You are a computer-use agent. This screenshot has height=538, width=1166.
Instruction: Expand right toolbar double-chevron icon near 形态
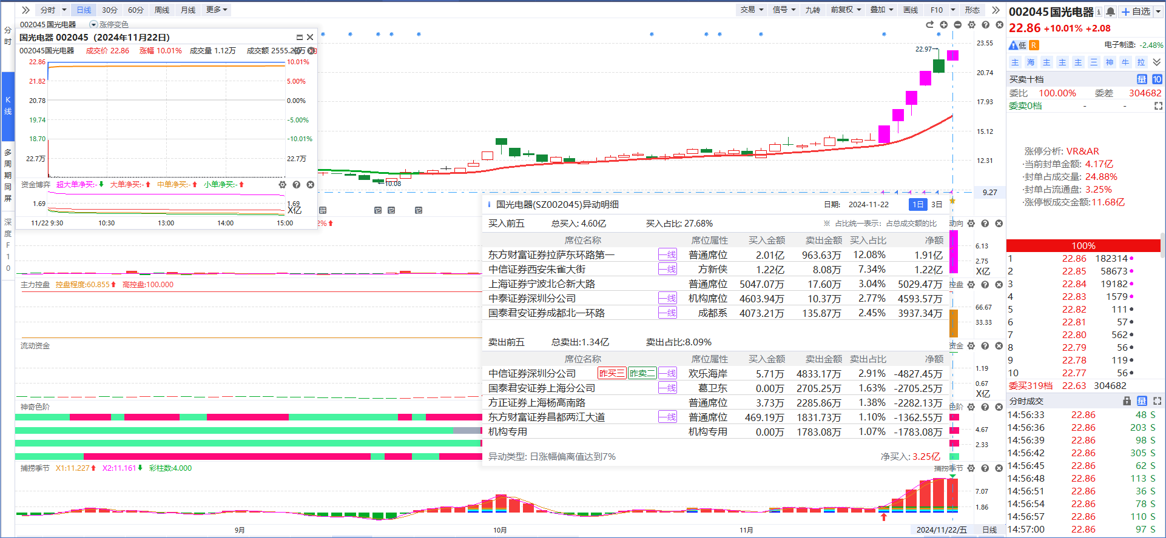click(x=996, y=10)
